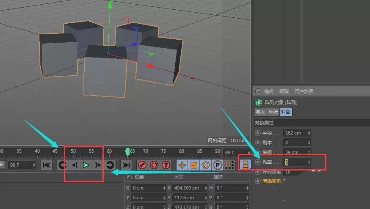Toggle keyframe dot for 副本
Viewport: 370px width, 209px height.
(x=258, y=143)
